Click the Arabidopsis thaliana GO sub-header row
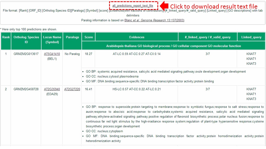Image resolution: width=266 pixels, height=149 pixels. 173,46
